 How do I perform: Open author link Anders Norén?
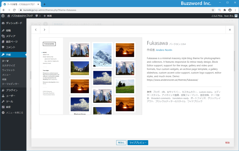[x=164, y=50]
